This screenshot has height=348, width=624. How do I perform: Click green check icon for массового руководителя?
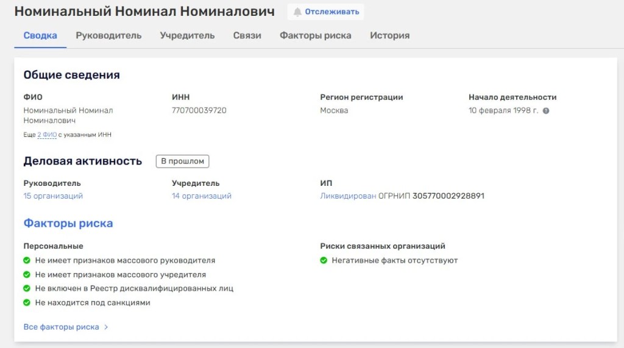pyautogui.click(x=27, y=260)
